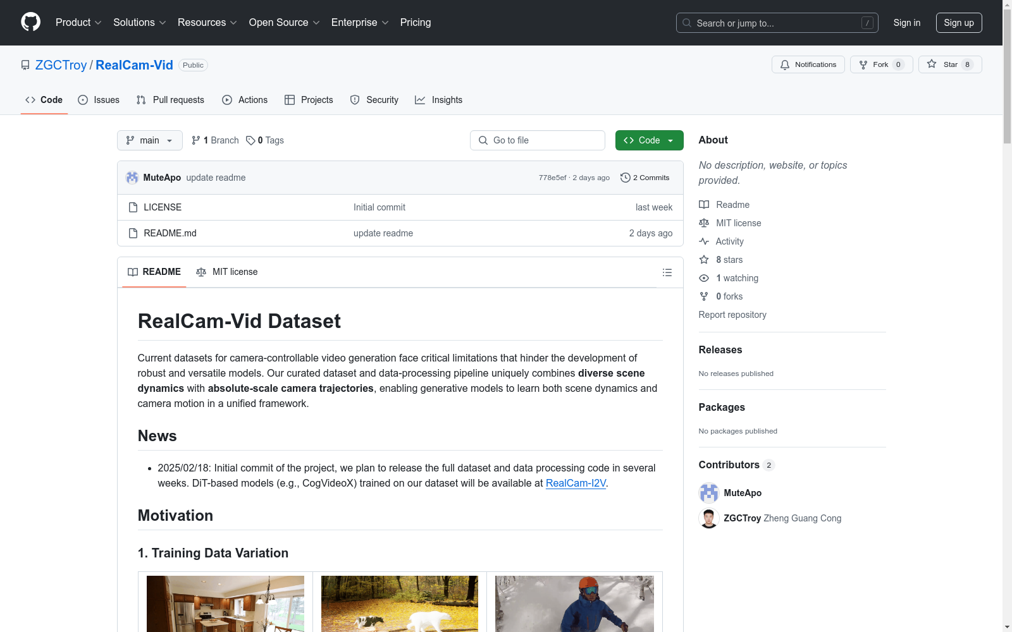Open the README outline icon
Screen dimensions: 1012x632
[667, 272]
